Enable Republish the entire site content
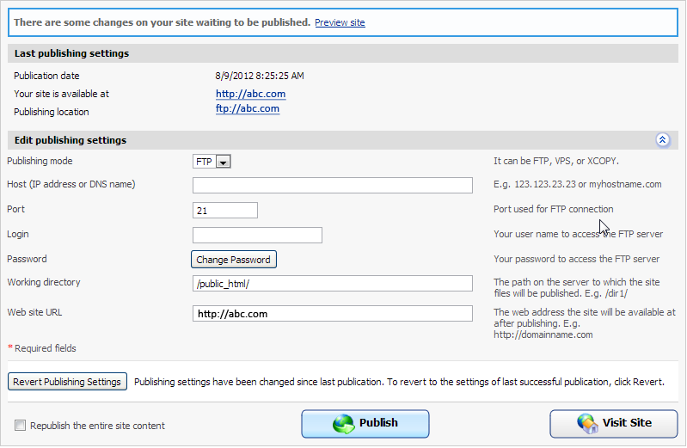 pyautogui.click(x=20, y=426)
